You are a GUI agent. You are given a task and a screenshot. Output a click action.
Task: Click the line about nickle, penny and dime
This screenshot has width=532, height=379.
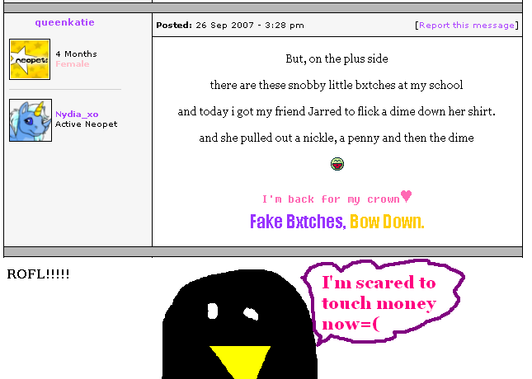pos(337,138)
